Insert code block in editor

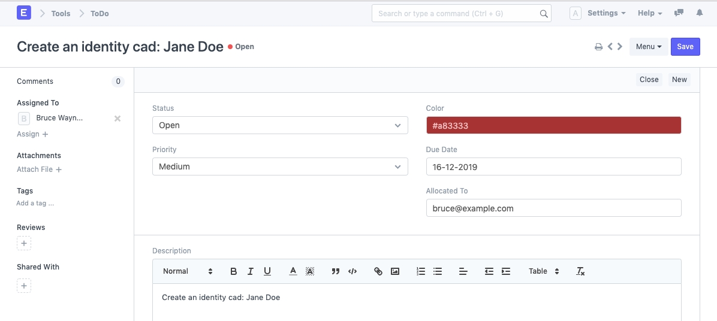click(x=353, y=271)
